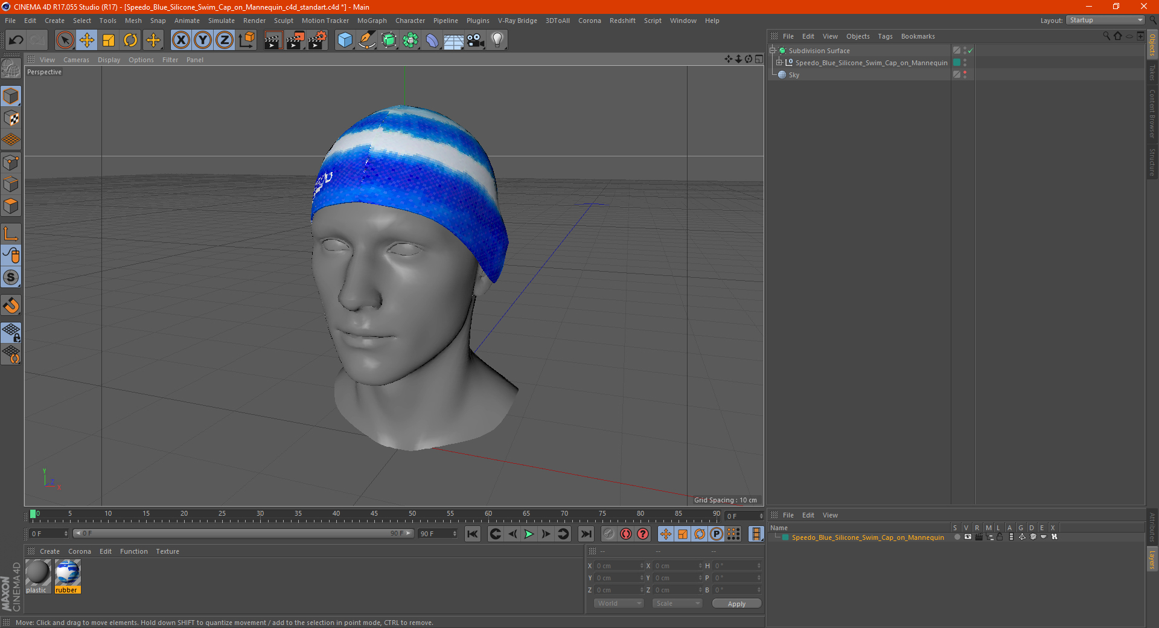This screenshot has height=628, width=1159.
Task: Toggle the Y axis lock
Action: pyautogui.click(x=203, y=40)
